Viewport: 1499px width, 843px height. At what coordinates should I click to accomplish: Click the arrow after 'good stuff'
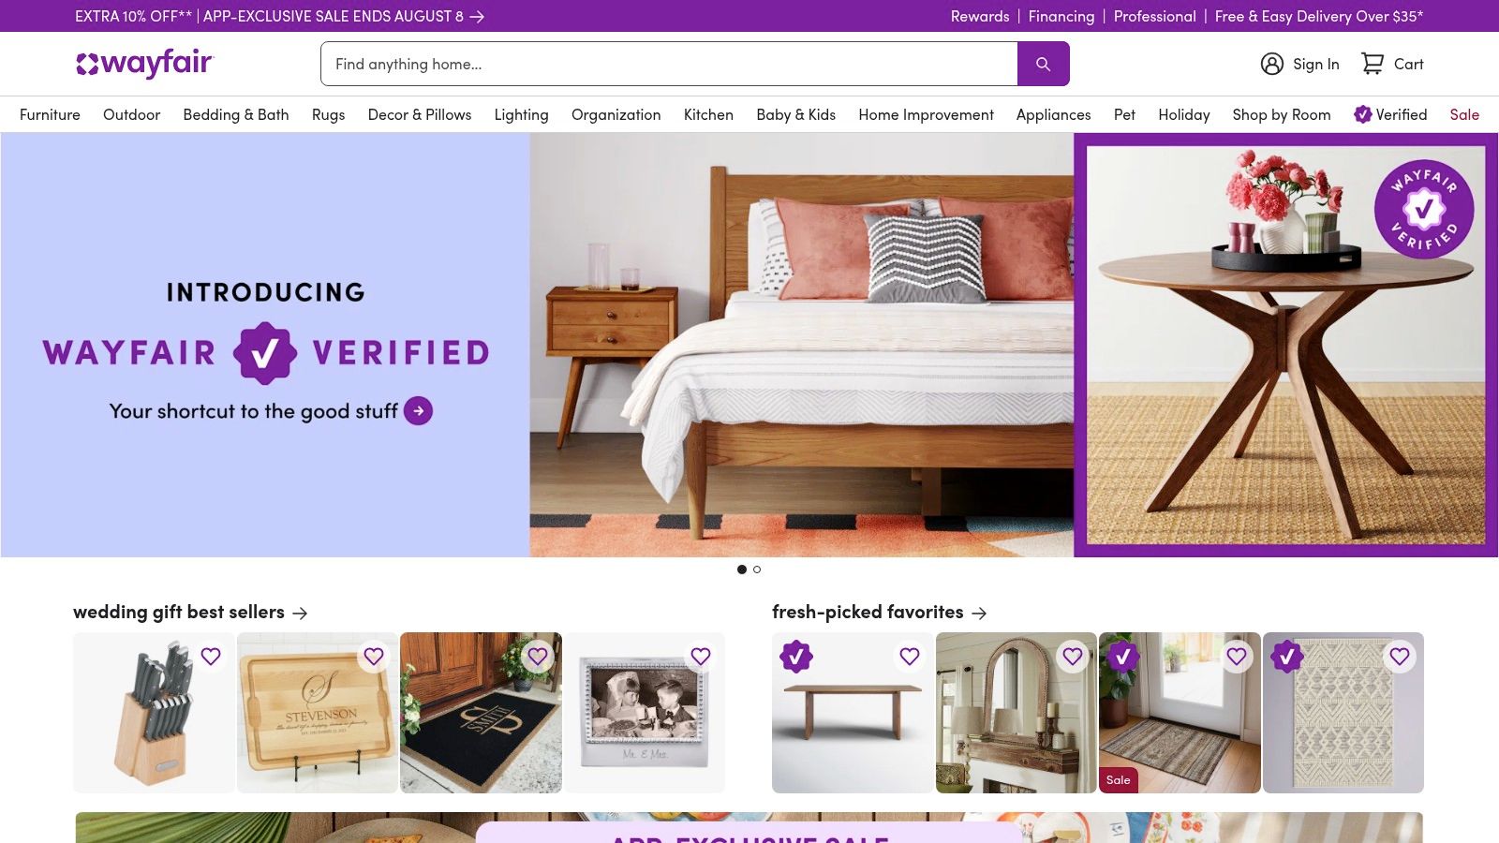(x=418, y=410)
